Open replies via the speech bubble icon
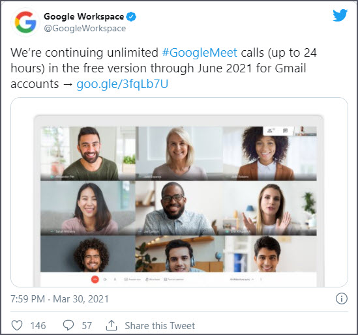This screenshot has width=358, height=335. click(x=68, y=325)
